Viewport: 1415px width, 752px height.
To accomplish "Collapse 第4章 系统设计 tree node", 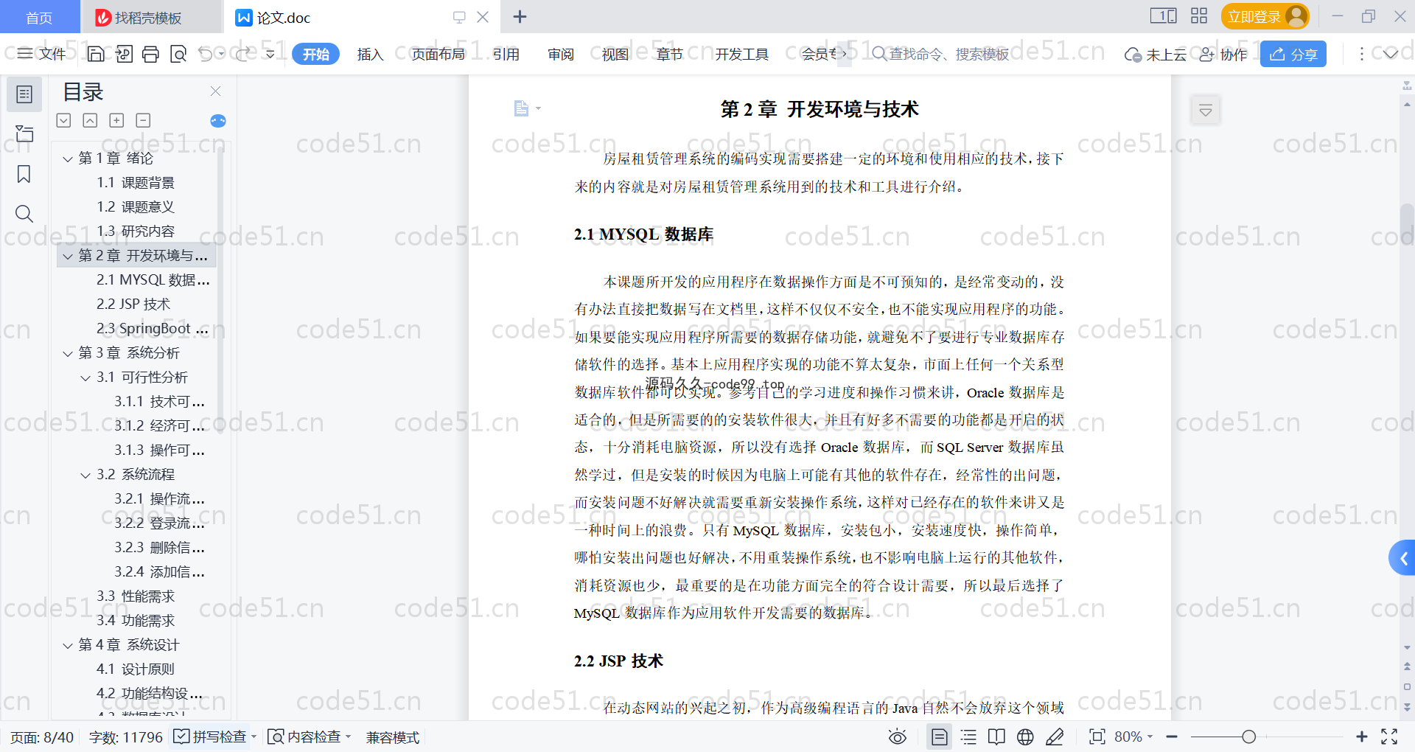I will tap(68, 645).
